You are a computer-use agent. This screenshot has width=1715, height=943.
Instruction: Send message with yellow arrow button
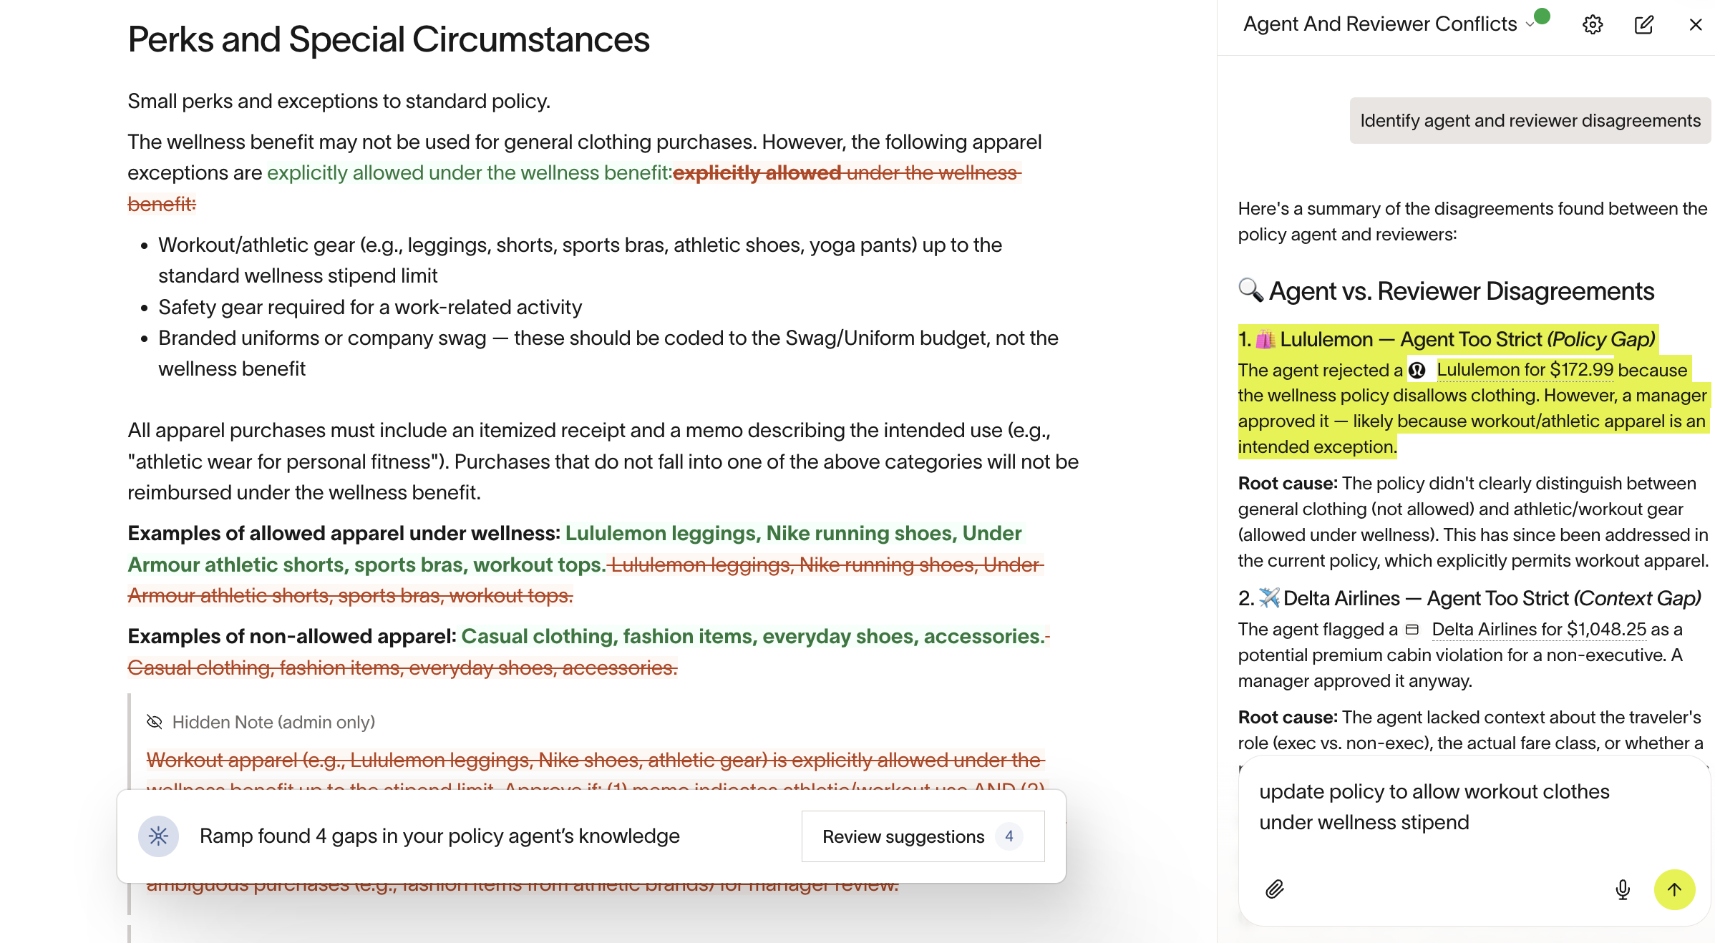1674,889
